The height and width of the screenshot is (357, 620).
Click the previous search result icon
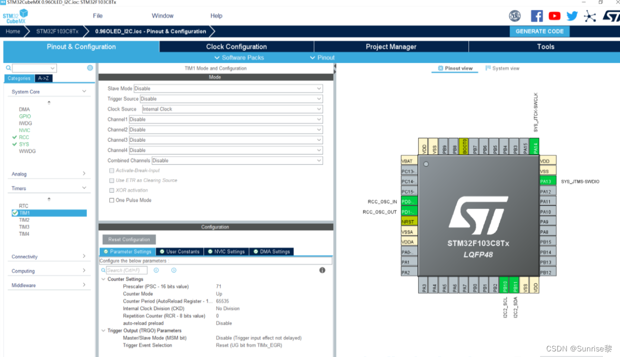click(x=156, y=270)
